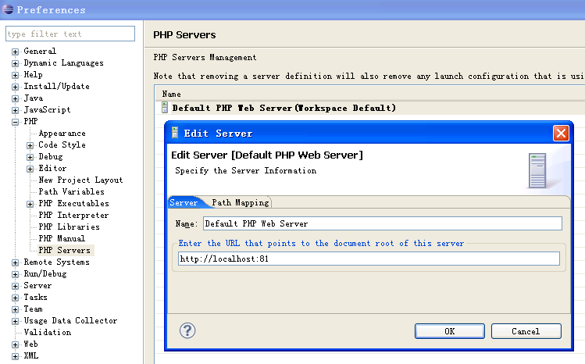Screen dimensions: 585x364
Task: Select the Dynamic Languages label
Action: click(63, 63)
